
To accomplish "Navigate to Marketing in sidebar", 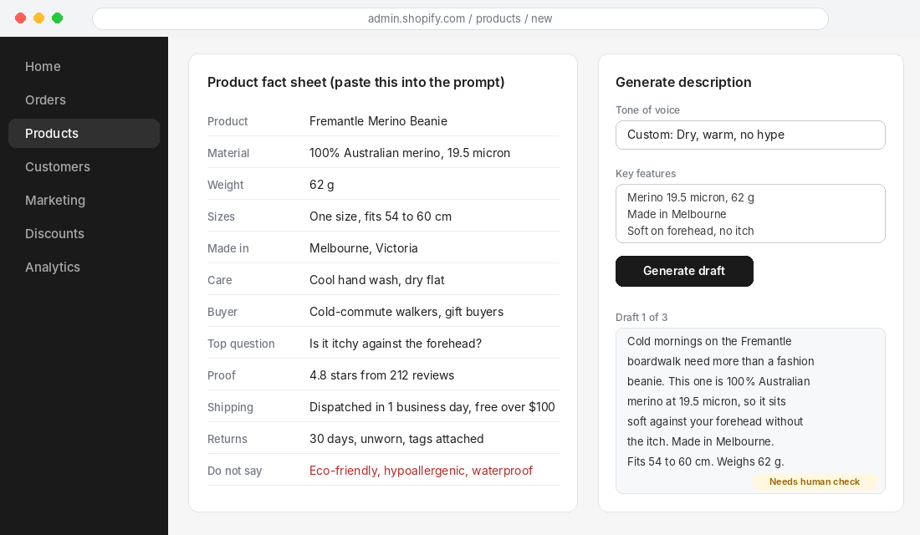I will pos(55,200).
